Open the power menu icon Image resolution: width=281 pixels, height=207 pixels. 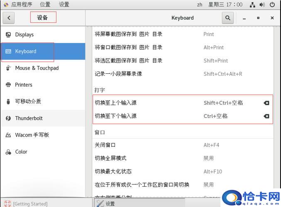[272, 5]
